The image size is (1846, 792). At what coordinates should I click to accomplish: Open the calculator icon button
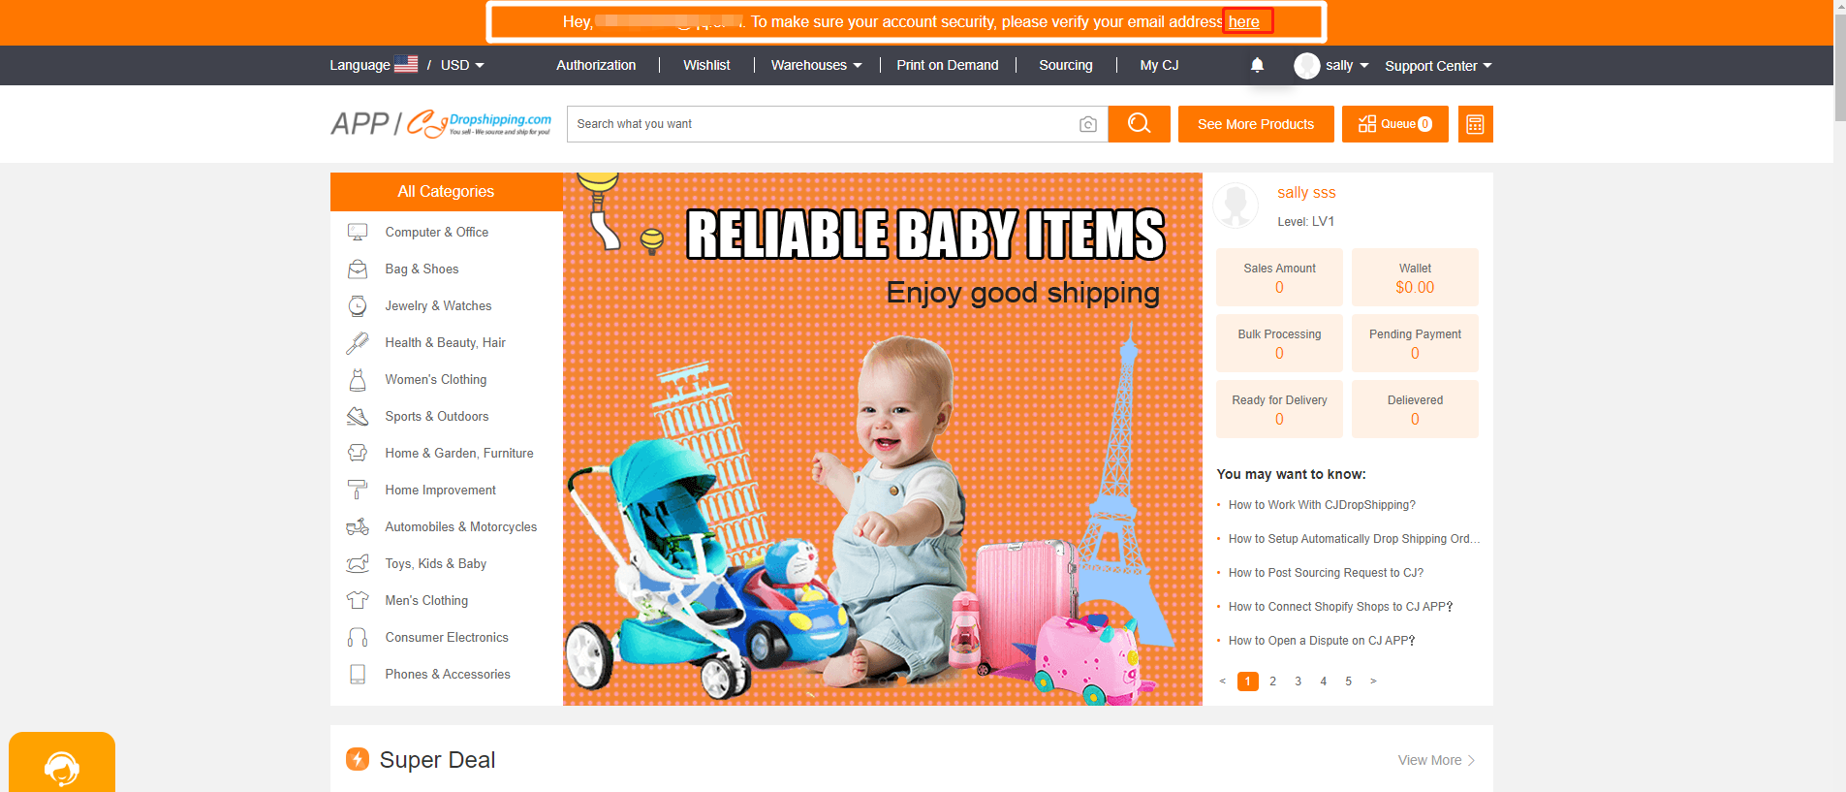(1475, 124)
